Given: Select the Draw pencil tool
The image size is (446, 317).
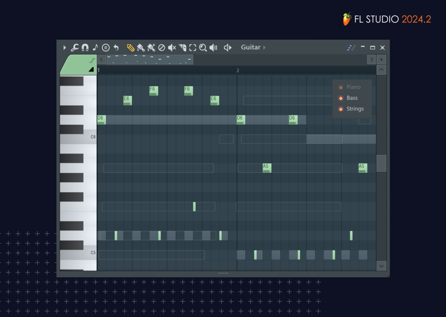Looking at the screenshot, I should coord(130,48).
